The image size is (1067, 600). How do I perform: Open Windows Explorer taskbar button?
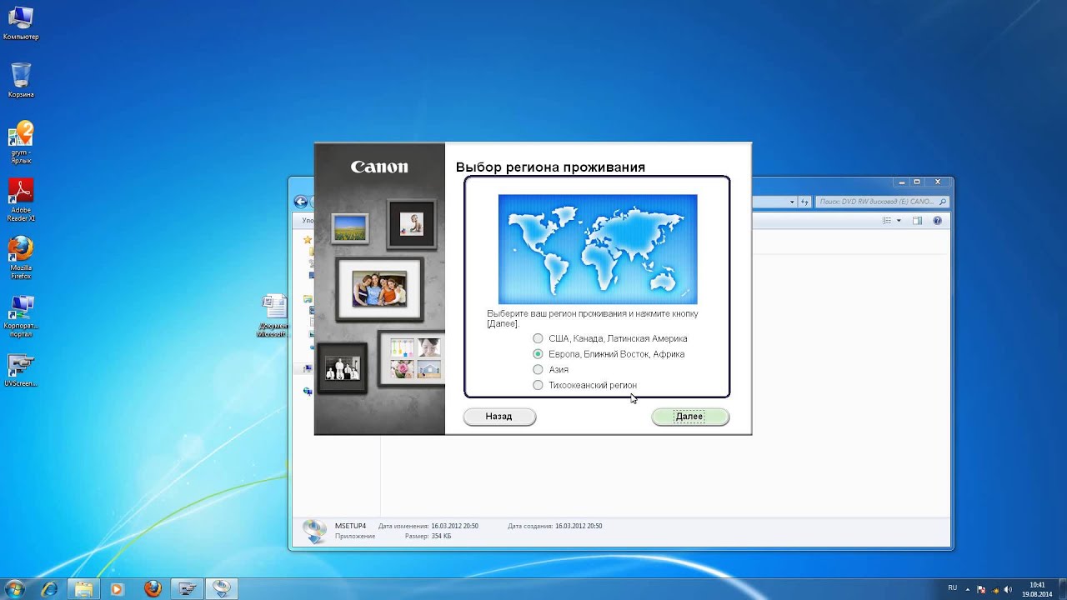[x=83, y=589]
